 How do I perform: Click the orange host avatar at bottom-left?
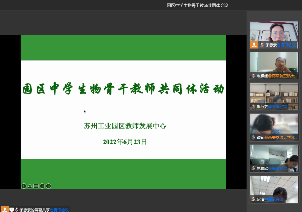coord(4,209)
